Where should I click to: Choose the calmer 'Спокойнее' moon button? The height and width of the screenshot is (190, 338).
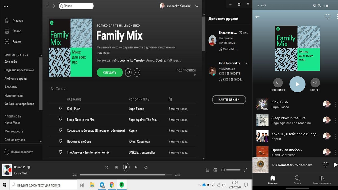pyautogui.click(x=278, y=83)
